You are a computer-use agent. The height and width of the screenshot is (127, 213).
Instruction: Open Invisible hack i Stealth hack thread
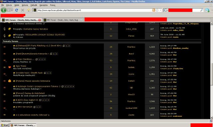pos(29,73)
